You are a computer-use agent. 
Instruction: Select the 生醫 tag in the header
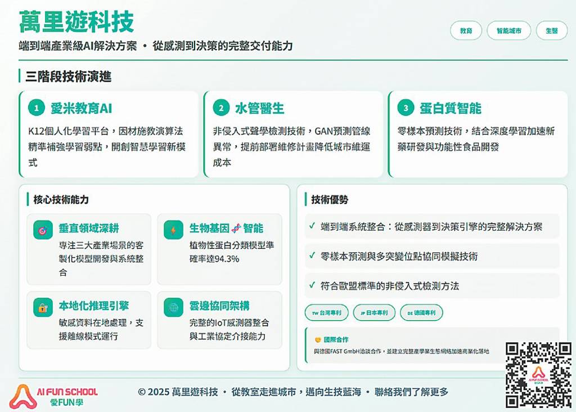tap(551, 31)
